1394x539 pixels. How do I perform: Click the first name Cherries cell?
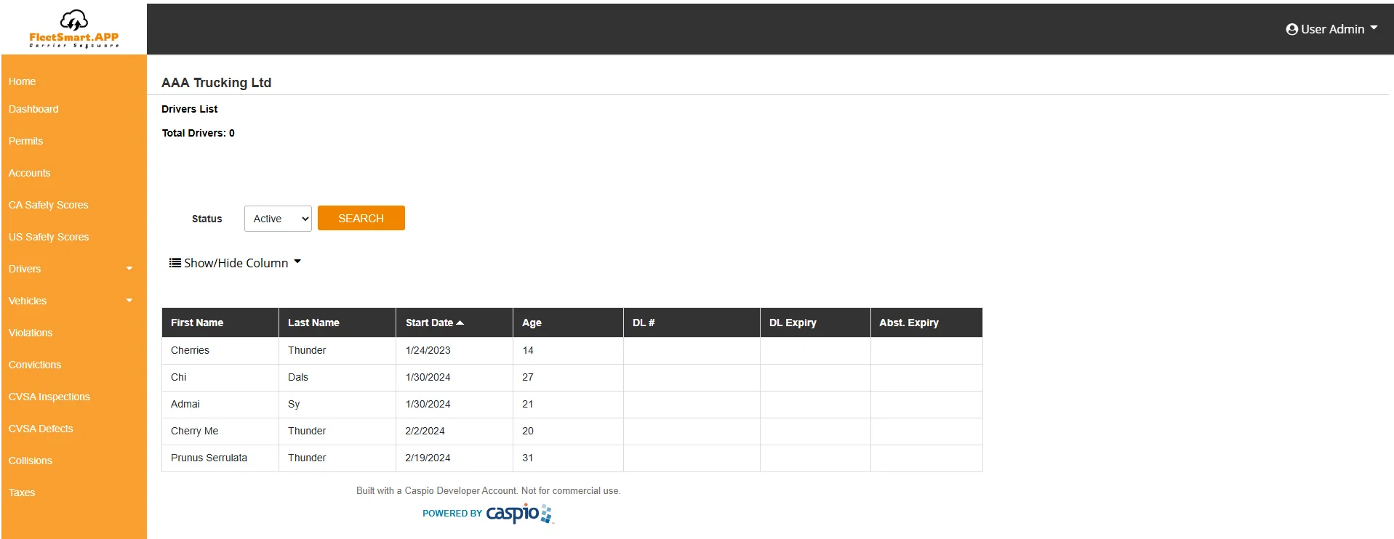click(x=220, y=350)
